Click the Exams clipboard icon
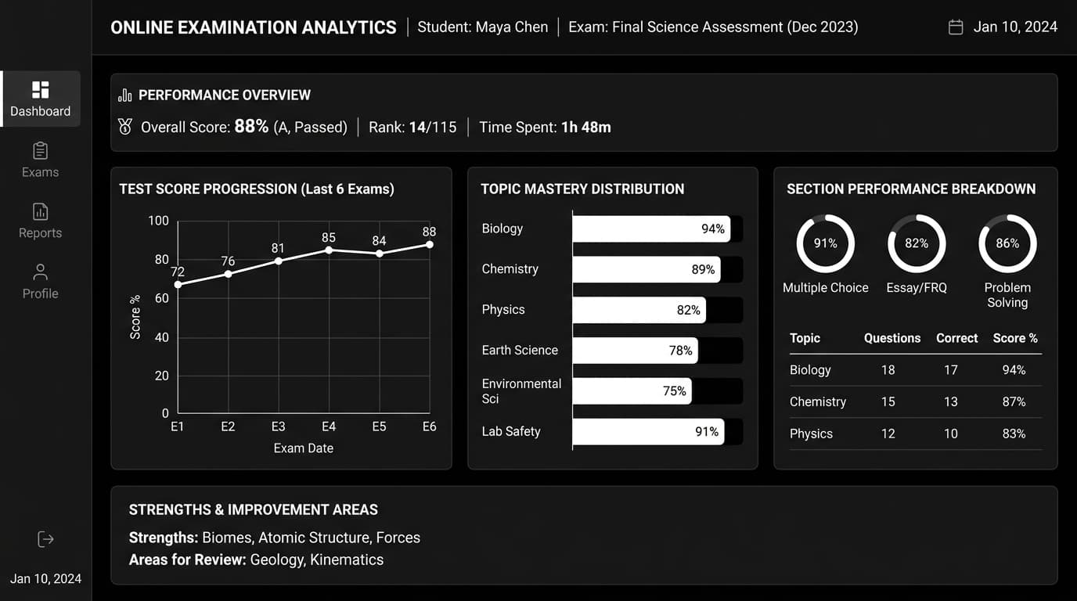Screen dimensions: 1077x601 coord(41,150)
